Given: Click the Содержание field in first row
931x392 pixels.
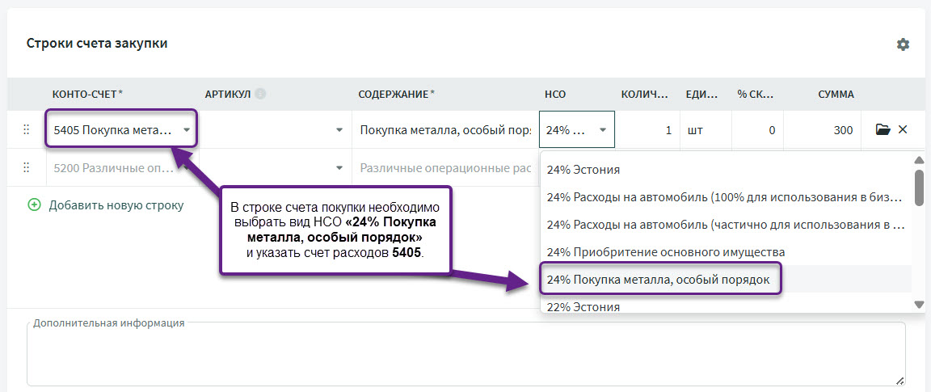Looking at the screenshot, I should (x=444, y=129).
